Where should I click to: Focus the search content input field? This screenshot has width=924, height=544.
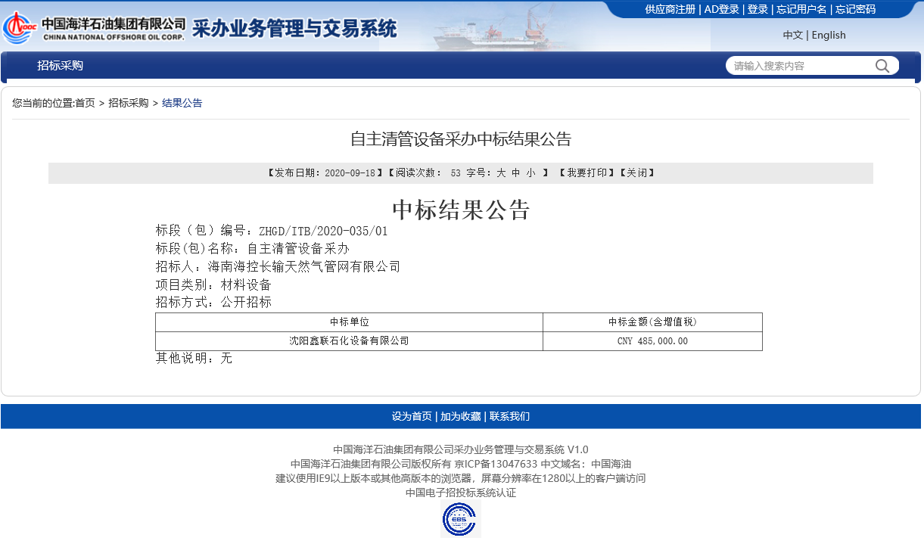[802, 66]
